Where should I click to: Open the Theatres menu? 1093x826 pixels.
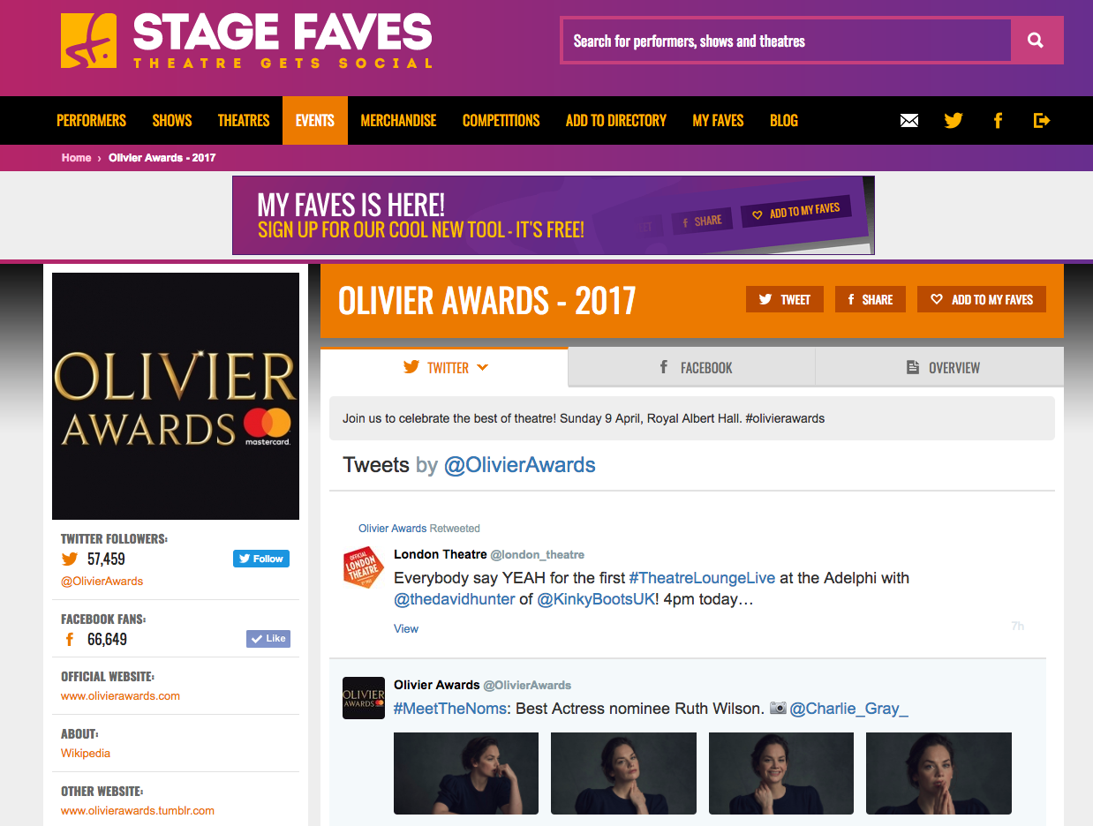pyautogui.click(x=244, y=121)
